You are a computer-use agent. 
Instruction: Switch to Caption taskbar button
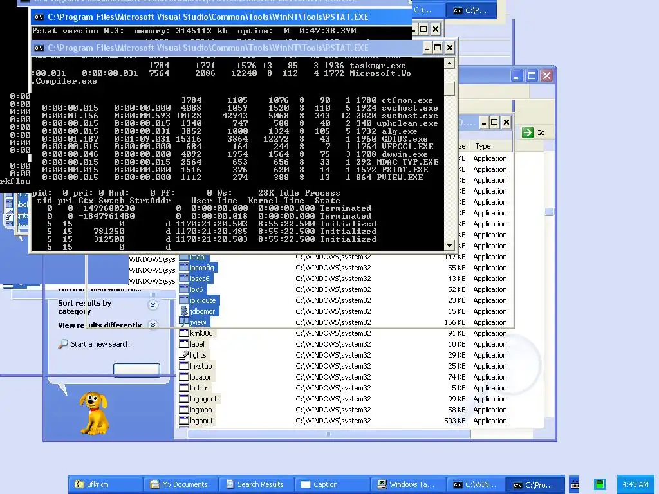(333, 484)
